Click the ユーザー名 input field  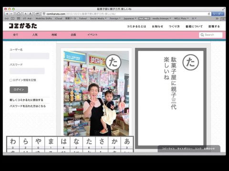30,56
